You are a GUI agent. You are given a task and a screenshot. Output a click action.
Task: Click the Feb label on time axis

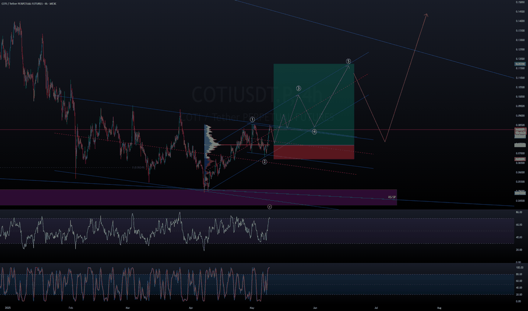coord(70,308)
